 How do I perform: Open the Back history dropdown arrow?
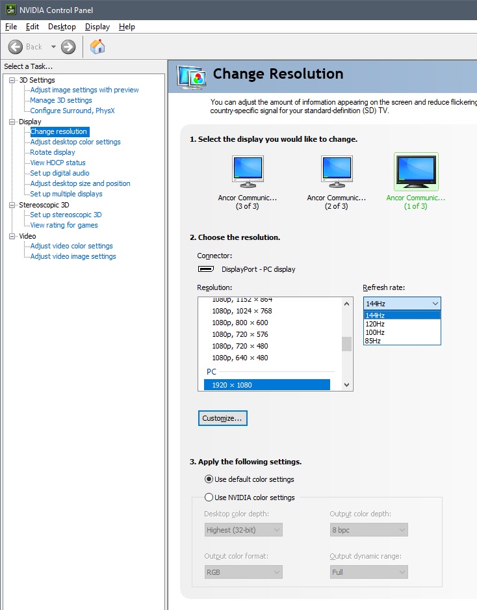point(53,47)
